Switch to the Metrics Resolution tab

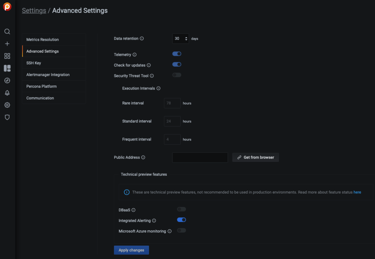(x=42, y=40)
